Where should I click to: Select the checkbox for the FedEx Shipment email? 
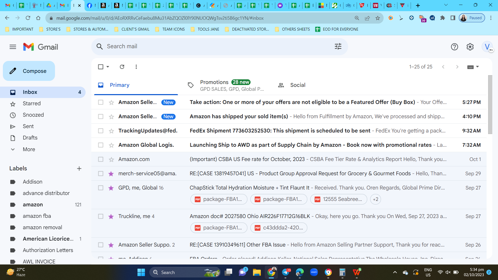pos(101,131)
